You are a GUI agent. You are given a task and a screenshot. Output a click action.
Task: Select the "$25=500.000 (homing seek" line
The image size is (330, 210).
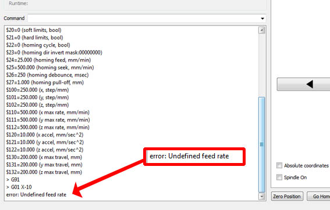[x=50, y=67]
